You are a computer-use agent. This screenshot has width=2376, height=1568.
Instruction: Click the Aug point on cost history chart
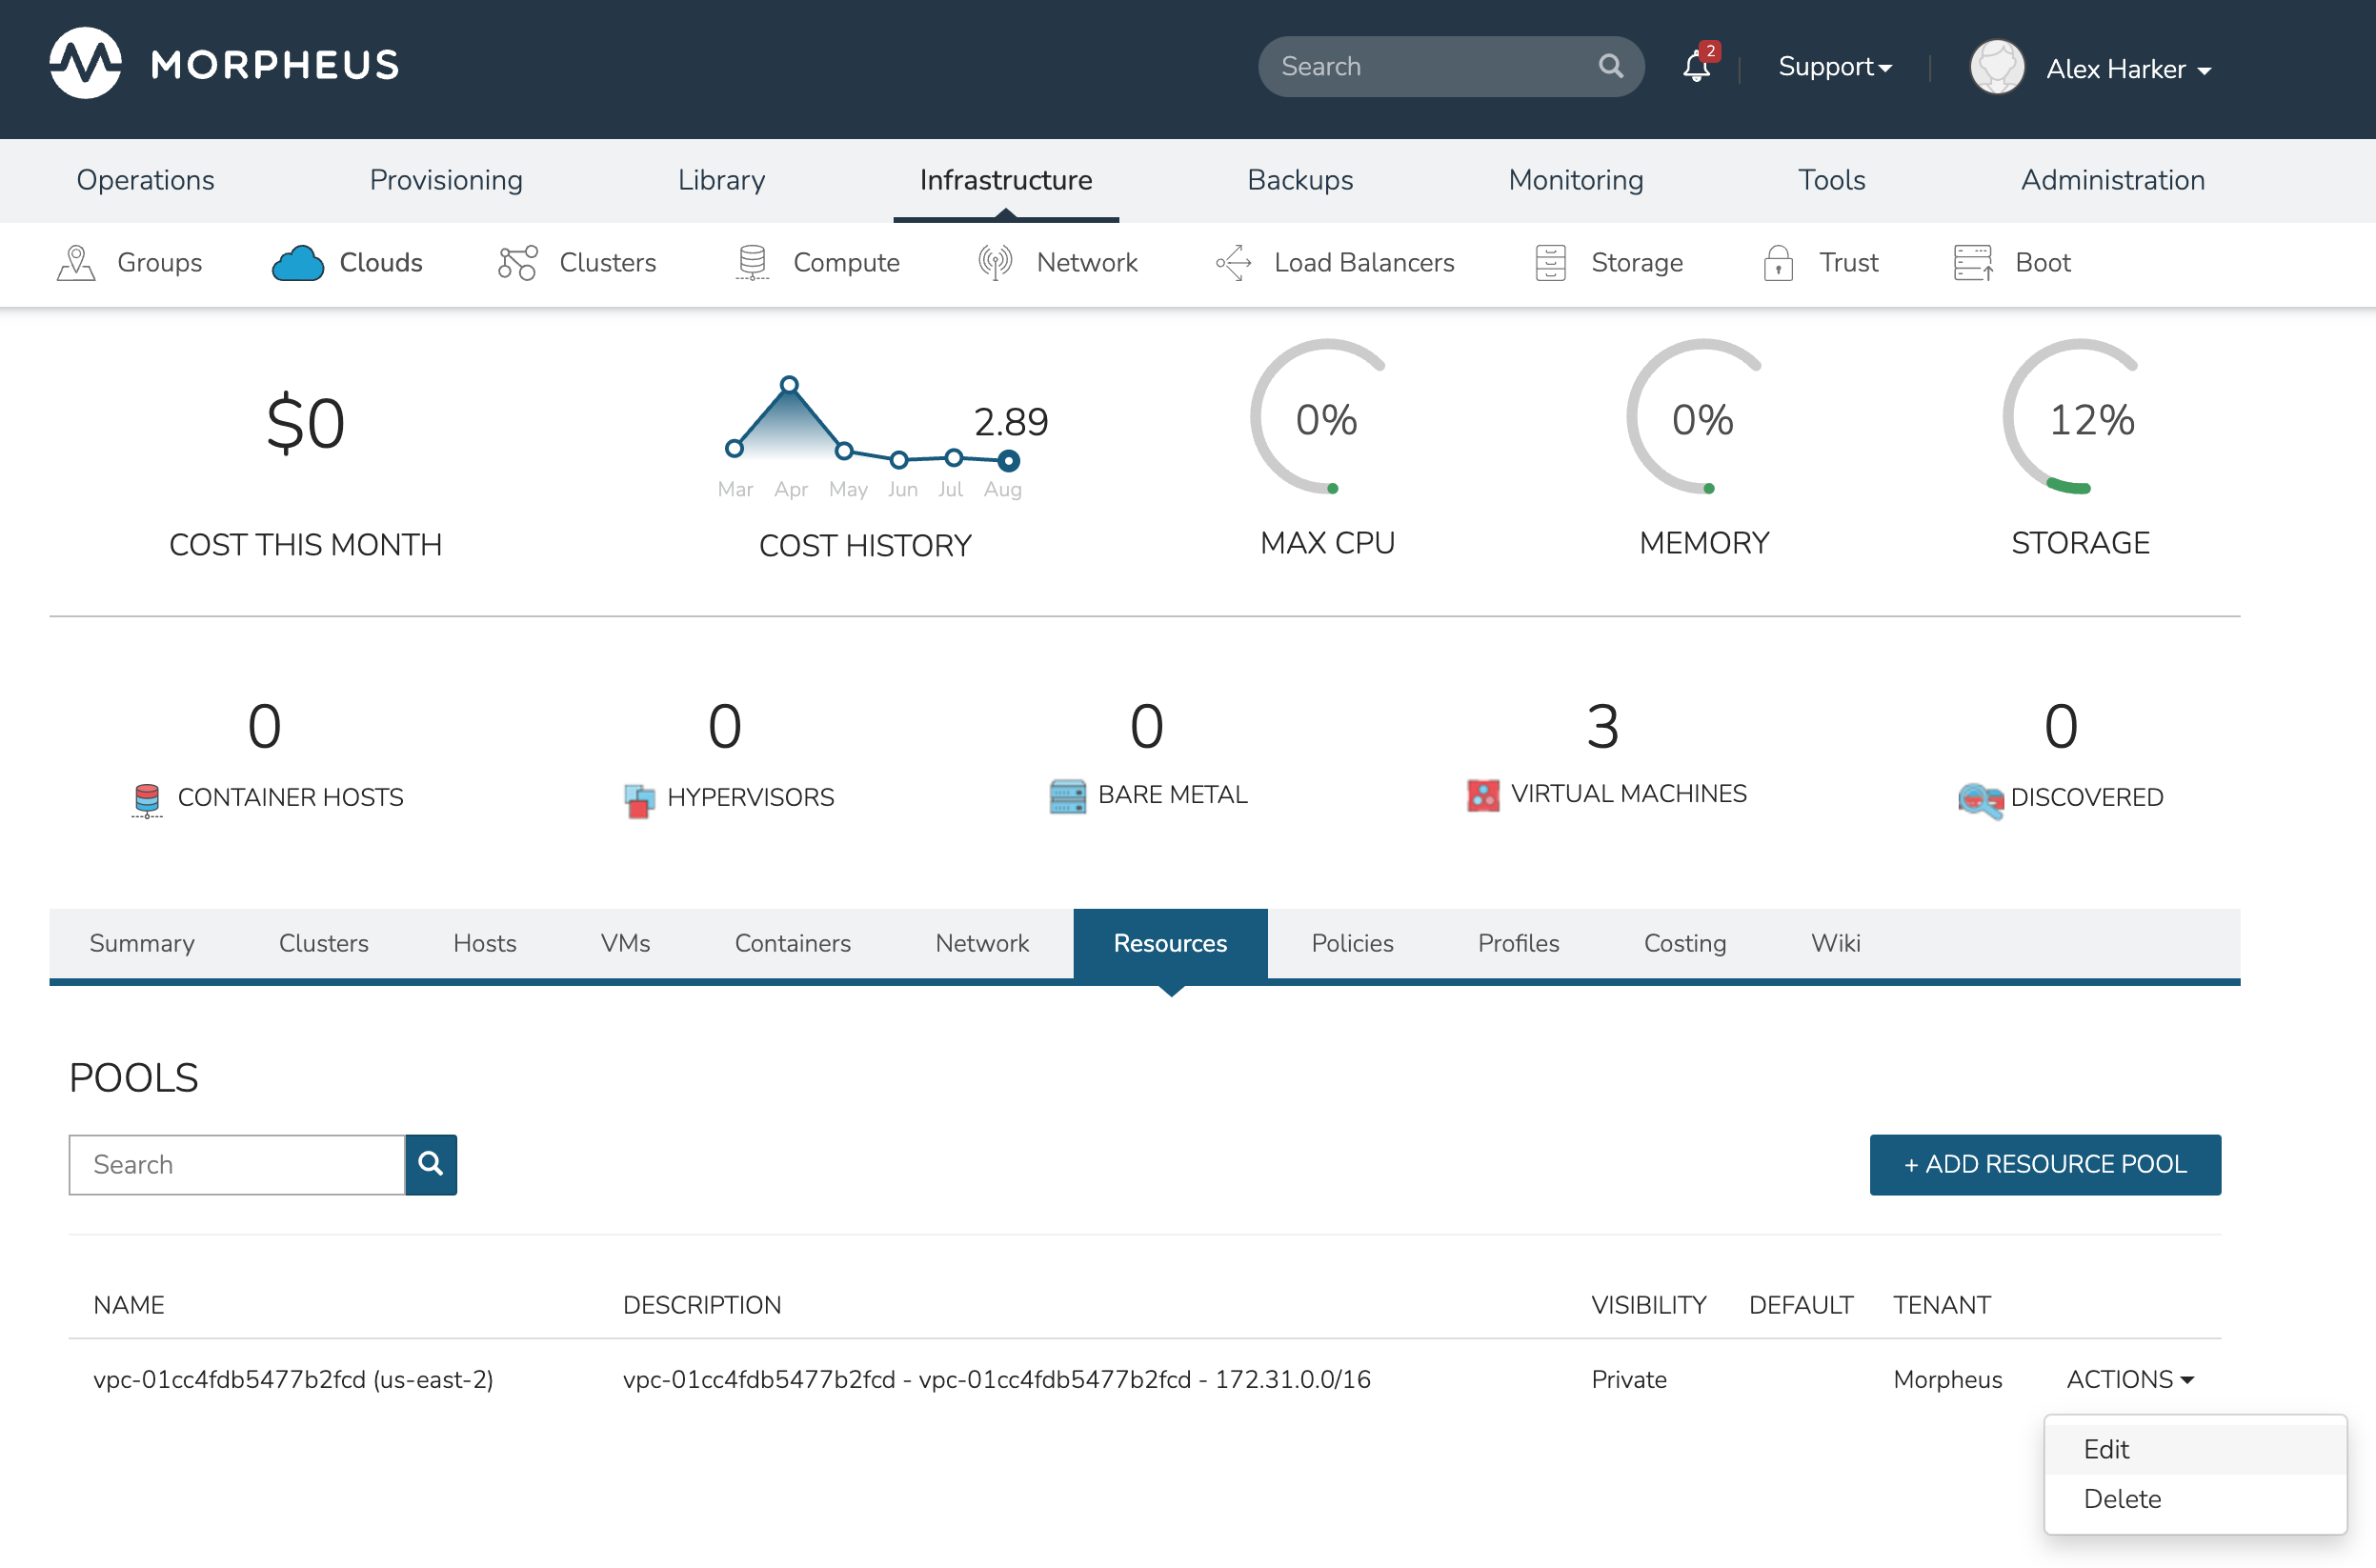coord(1008,461)
